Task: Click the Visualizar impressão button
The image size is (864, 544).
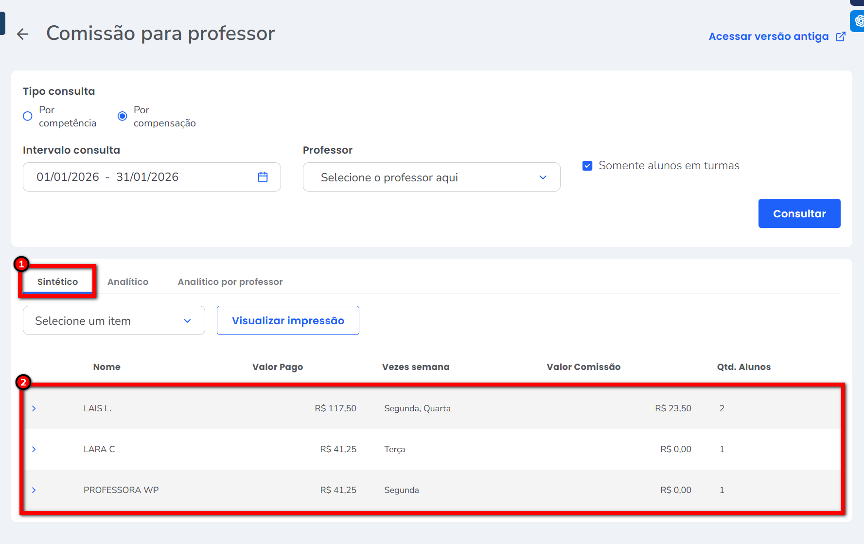Action: 288,321
